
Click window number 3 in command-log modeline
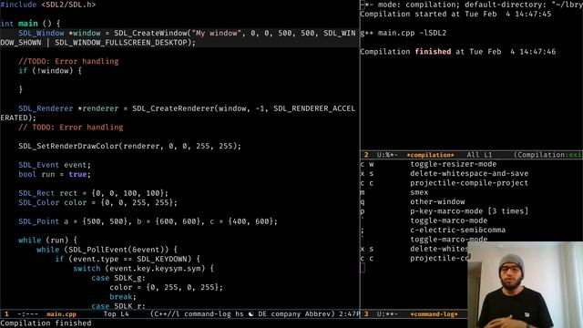[x=366, y=313]
